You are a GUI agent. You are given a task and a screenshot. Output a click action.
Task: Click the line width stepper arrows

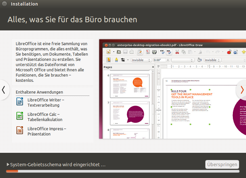[x=168, y=60]
